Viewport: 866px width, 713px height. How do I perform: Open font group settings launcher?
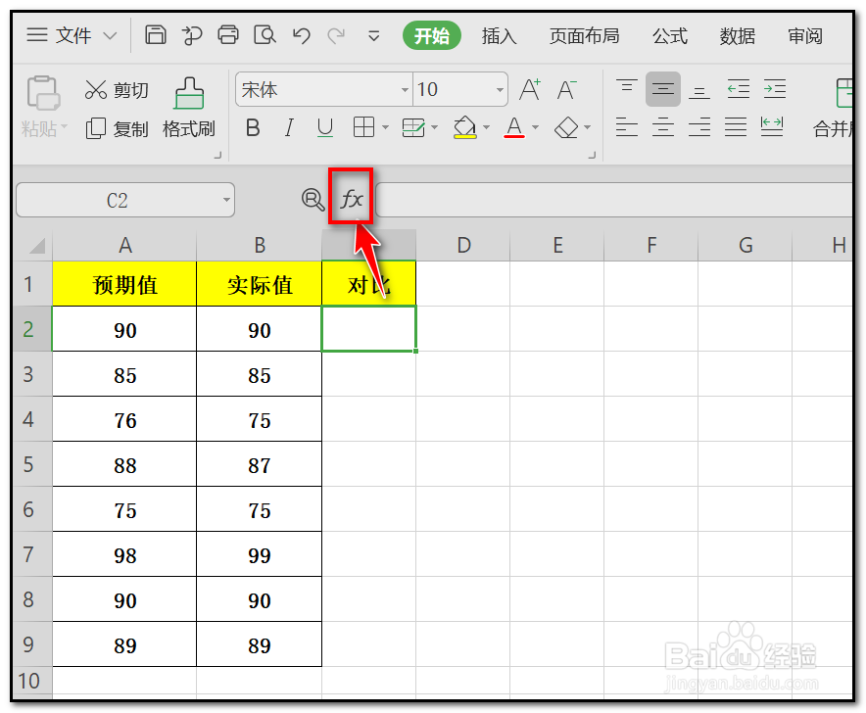coord(592,155)
